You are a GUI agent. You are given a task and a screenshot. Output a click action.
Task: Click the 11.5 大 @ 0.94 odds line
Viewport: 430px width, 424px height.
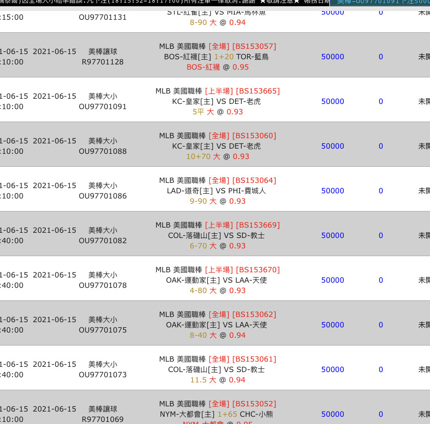218,380
